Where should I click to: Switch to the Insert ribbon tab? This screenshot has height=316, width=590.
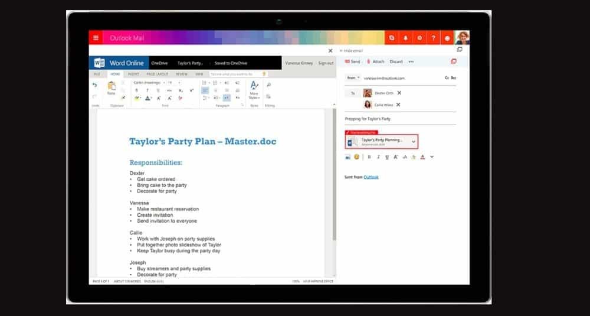[x=133, y=74]
